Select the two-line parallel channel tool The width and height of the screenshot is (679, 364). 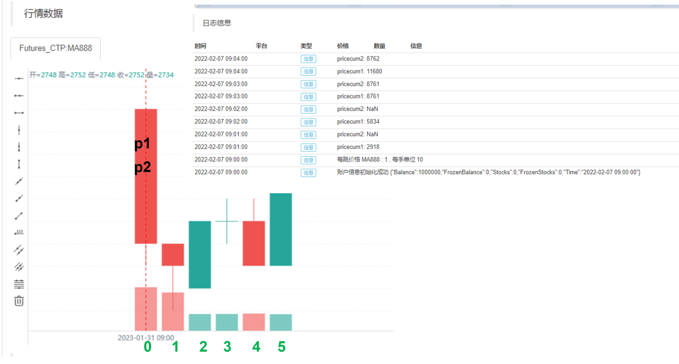[19, 249]
